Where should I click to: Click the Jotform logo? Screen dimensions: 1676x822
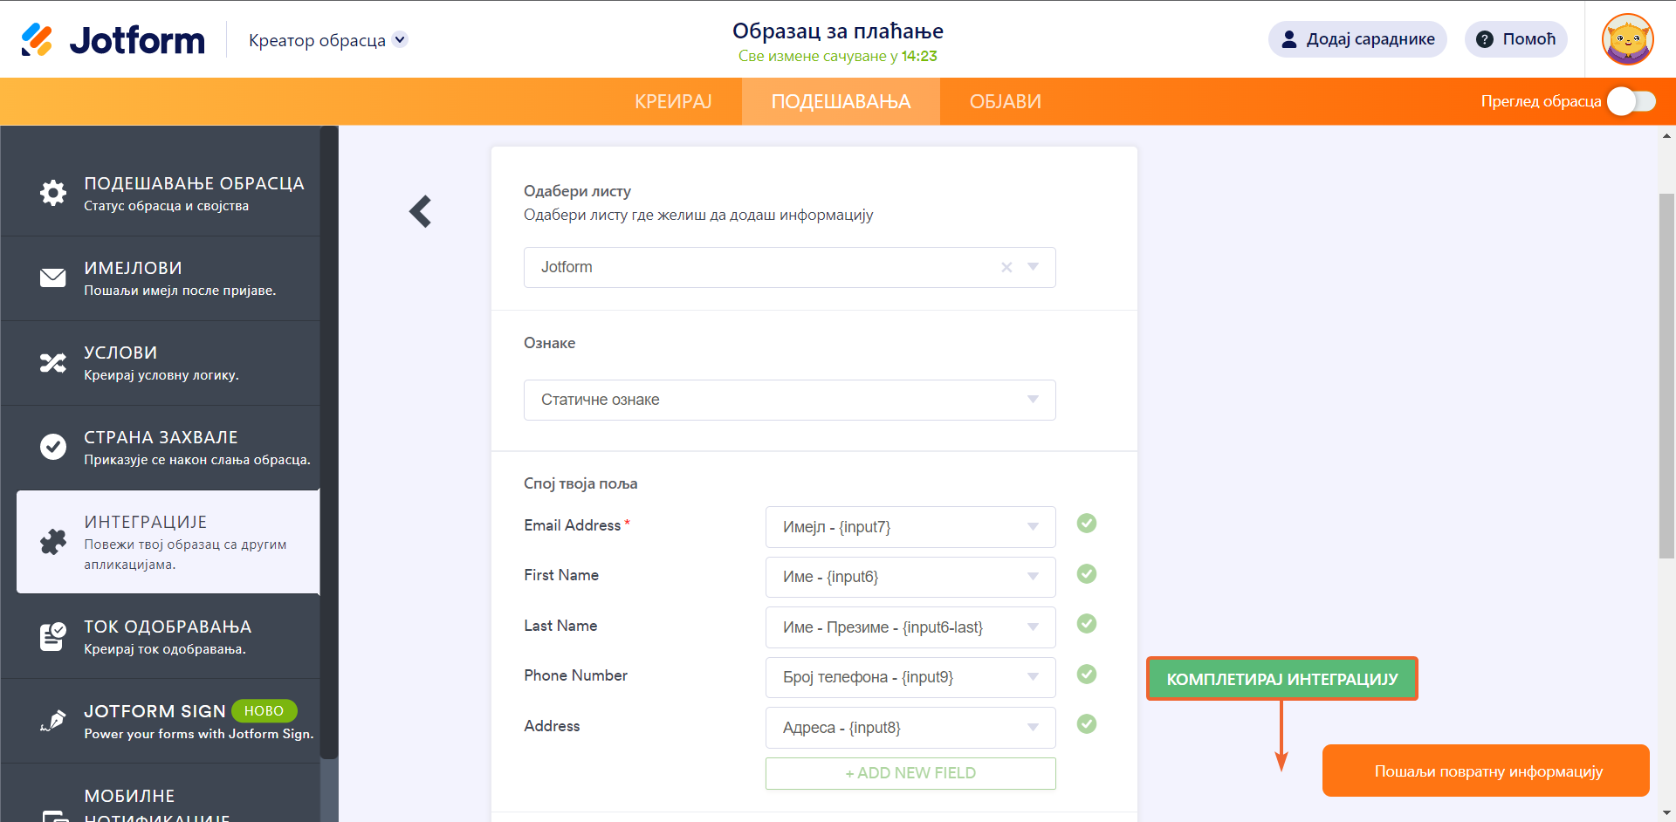(x=113, y=40)
